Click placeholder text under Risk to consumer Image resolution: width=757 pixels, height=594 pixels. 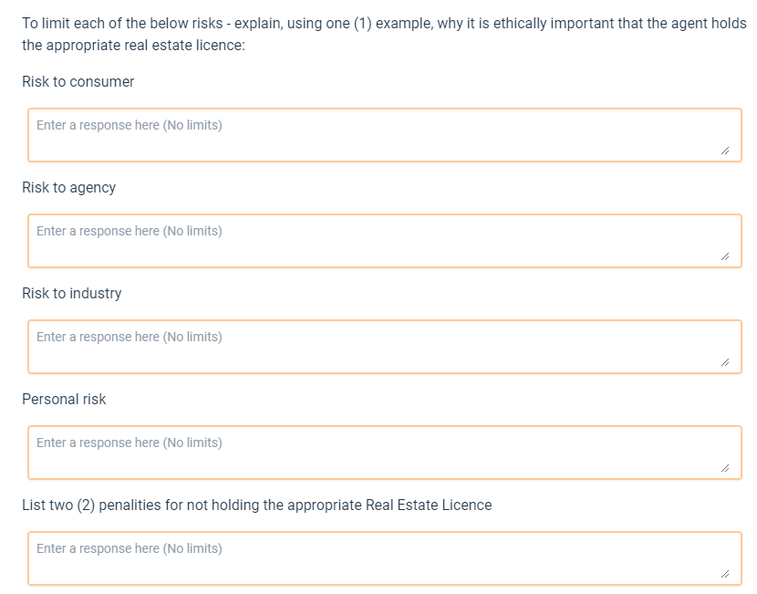pos(130,125)
